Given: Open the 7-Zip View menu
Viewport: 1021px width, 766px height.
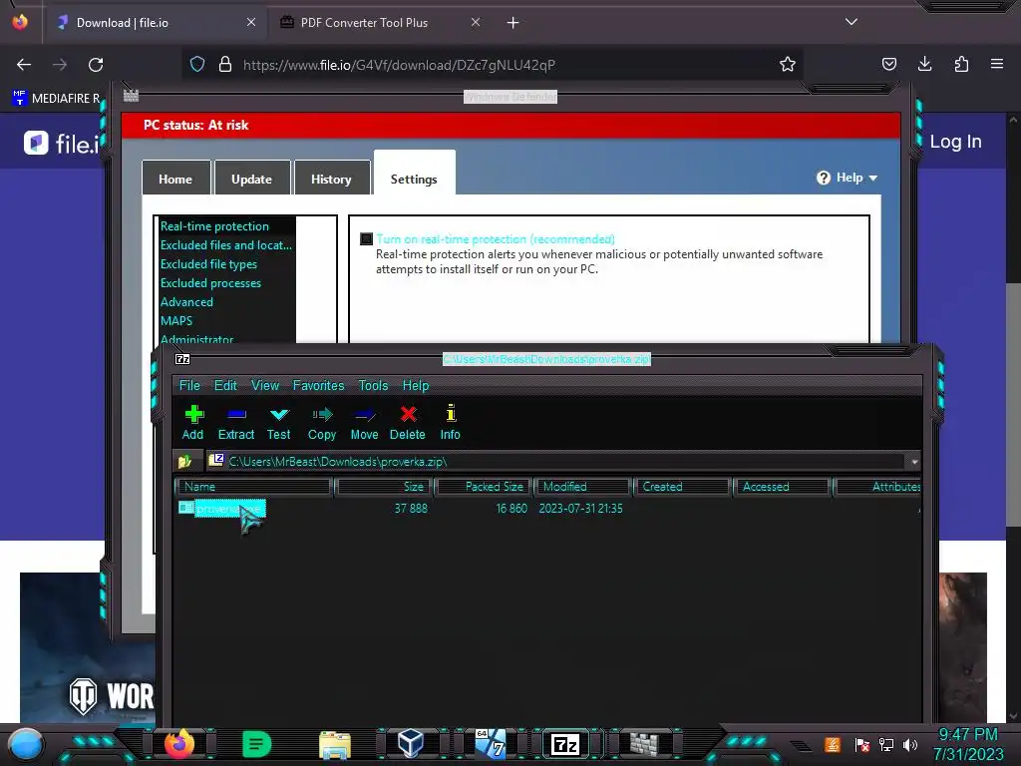Looking at the screenshot, I should pyautogui.click(x=265, y=385).
